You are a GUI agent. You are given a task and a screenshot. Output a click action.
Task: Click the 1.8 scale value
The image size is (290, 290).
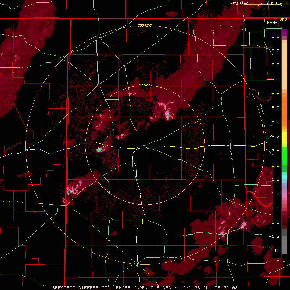(x=275, y=179)
